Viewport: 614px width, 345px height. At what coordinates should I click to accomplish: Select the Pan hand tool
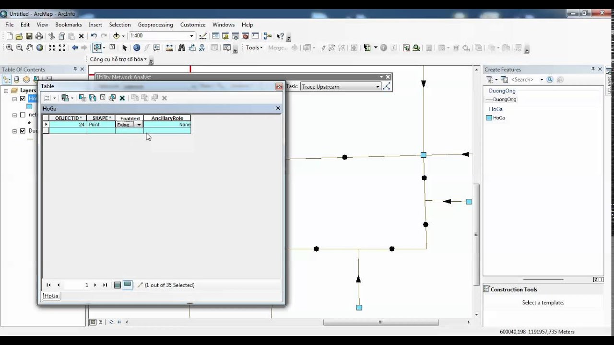click(29, 47)
